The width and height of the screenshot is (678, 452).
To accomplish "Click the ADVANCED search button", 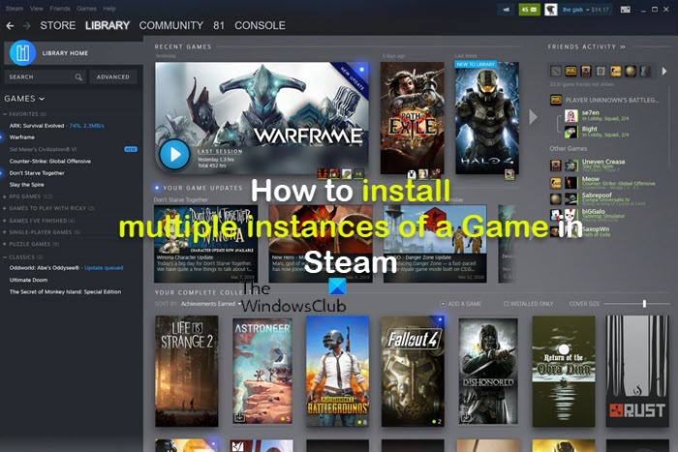I will (113, 76).
